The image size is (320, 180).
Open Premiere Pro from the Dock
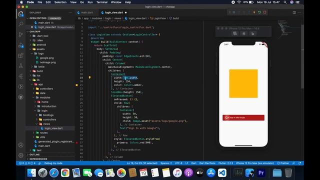(x=261, y=173)
